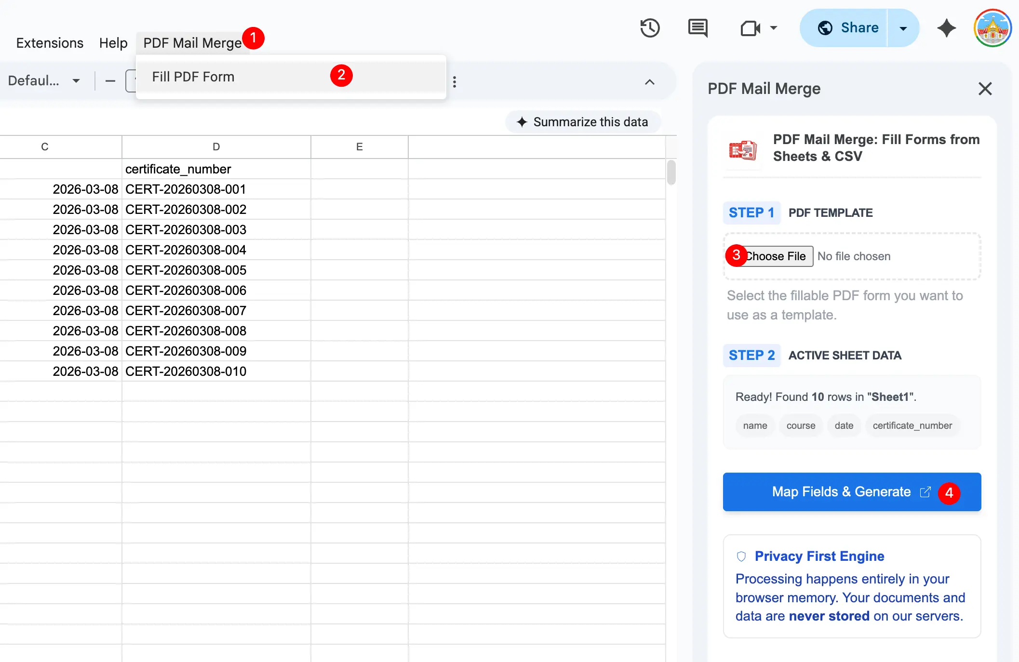The height and width of the screenshot is (662, 1019).
Task: Click Summarize this data chip
Action: [582, 122]
